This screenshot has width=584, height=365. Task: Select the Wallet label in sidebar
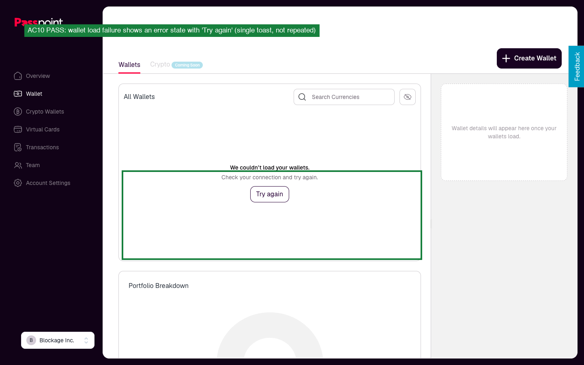(x=34, y=94)
